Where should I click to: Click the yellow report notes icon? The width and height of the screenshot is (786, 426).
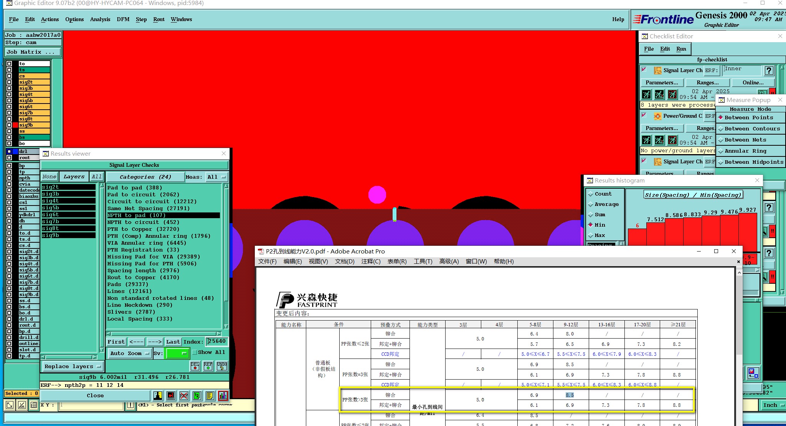coord(210,395)
